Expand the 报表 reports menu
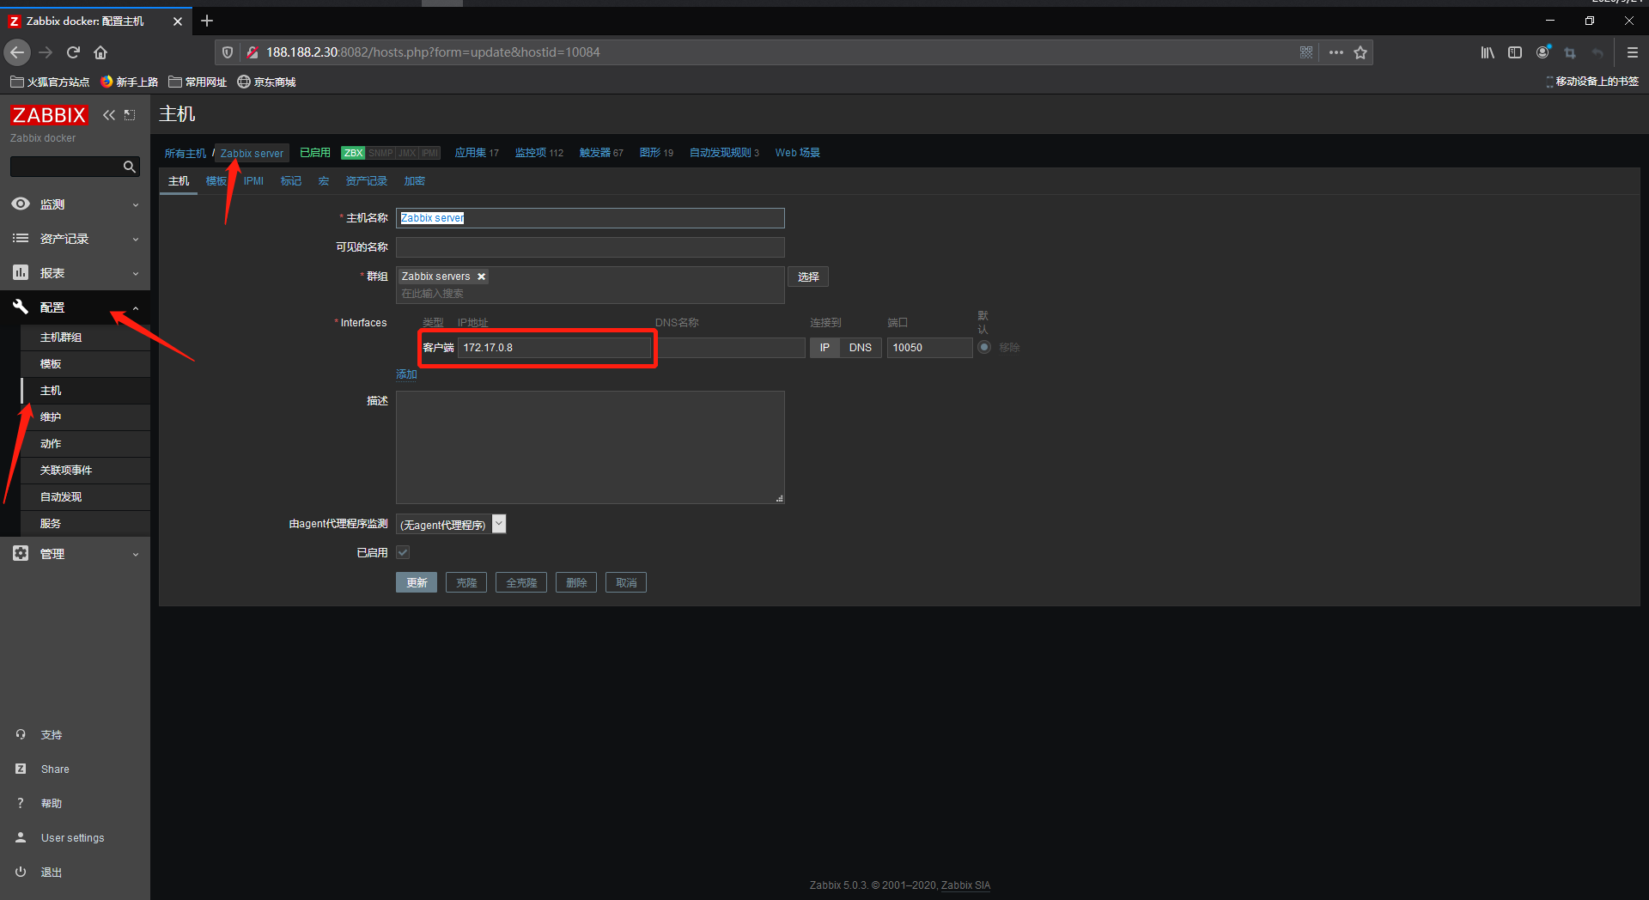 click(75, 273)
